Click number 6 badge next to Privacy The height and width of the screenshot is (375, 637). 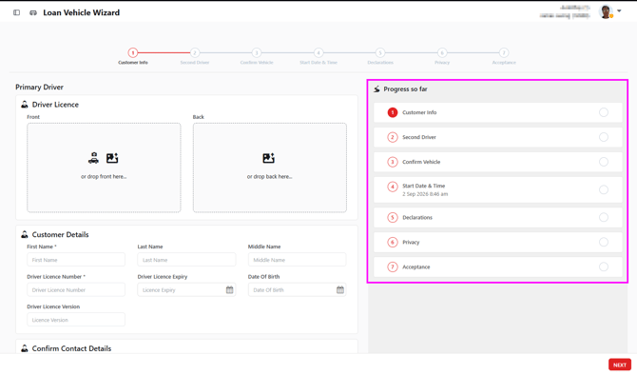click(393, 243)
